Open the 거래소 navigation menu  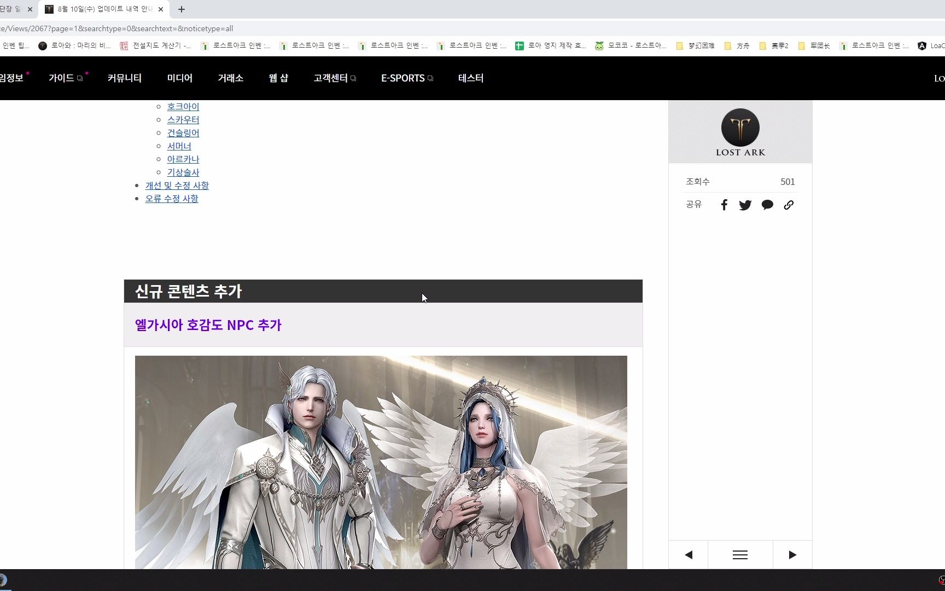point(231,78)
